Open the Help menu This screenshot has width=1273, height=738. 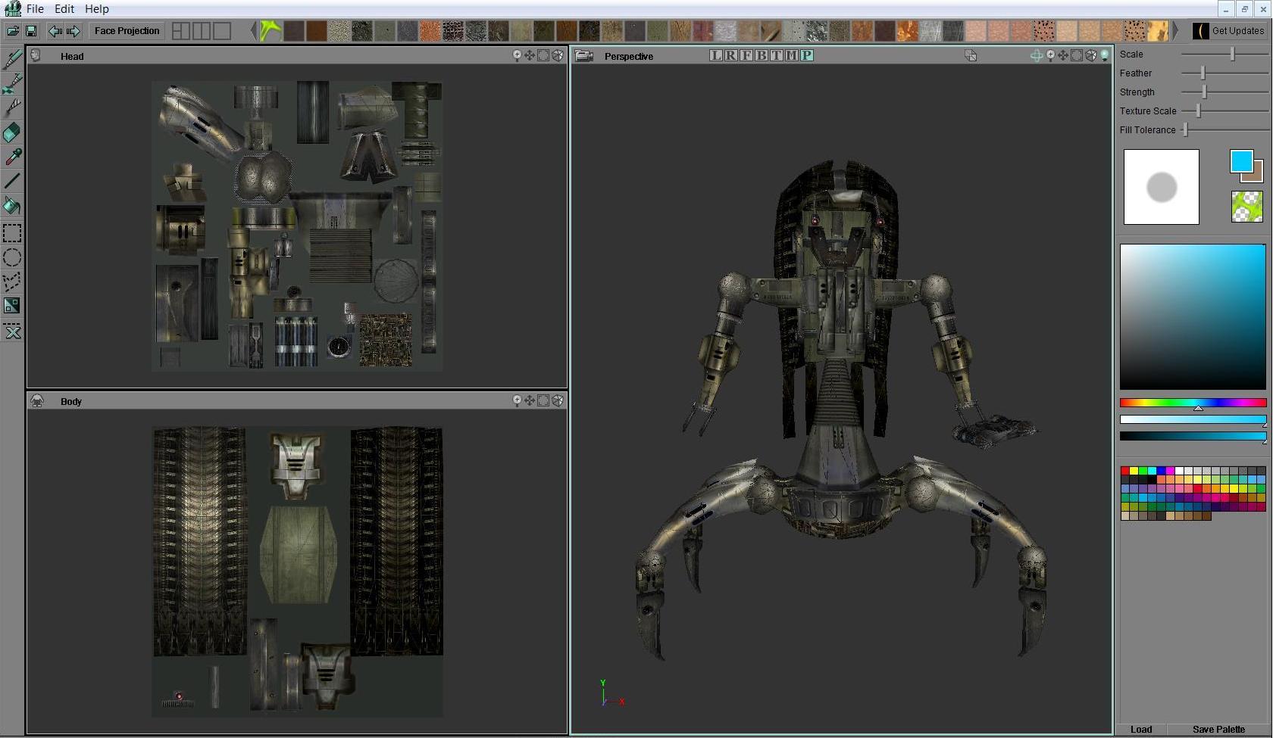click(96, 9)
